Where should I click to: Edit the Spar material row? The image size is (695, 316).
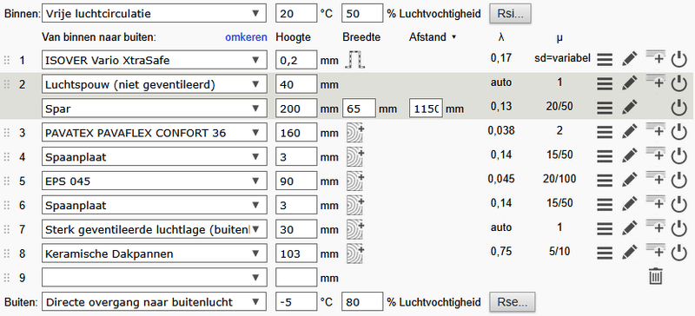(x=630, y=107)
